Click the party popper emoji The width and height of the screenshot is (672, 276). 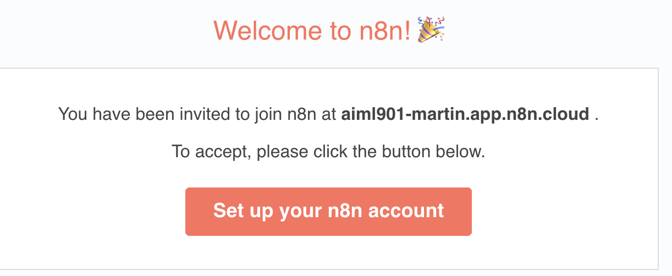pos(431,29)
